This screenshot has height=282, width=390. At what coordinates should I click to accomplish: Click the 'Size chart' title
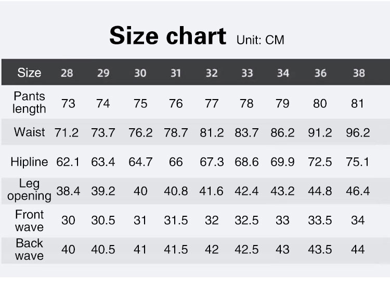[x=168, y=36]
